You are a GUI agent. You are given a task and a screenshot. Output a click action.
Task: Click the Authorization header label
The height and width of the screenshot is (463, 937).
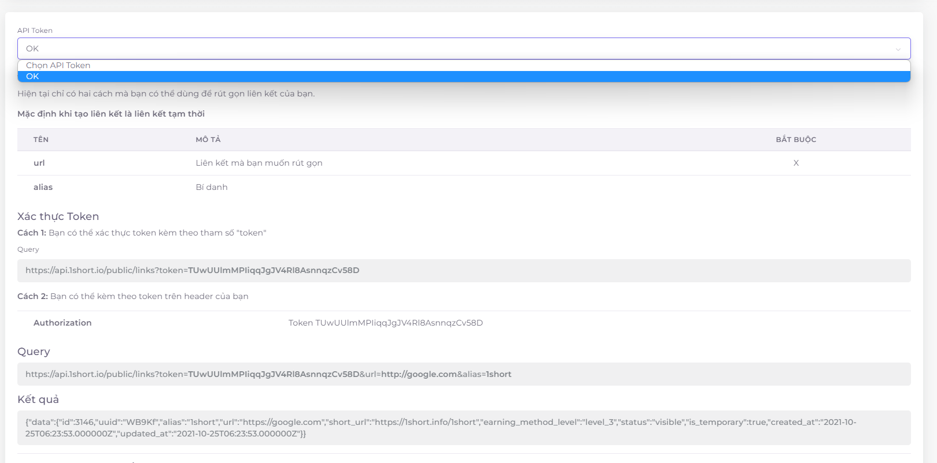pos(62,323)
